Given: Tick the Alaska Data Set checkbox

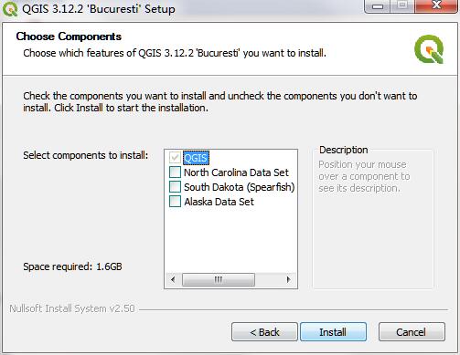Looking at the screenshot, I should pos(175,202).
